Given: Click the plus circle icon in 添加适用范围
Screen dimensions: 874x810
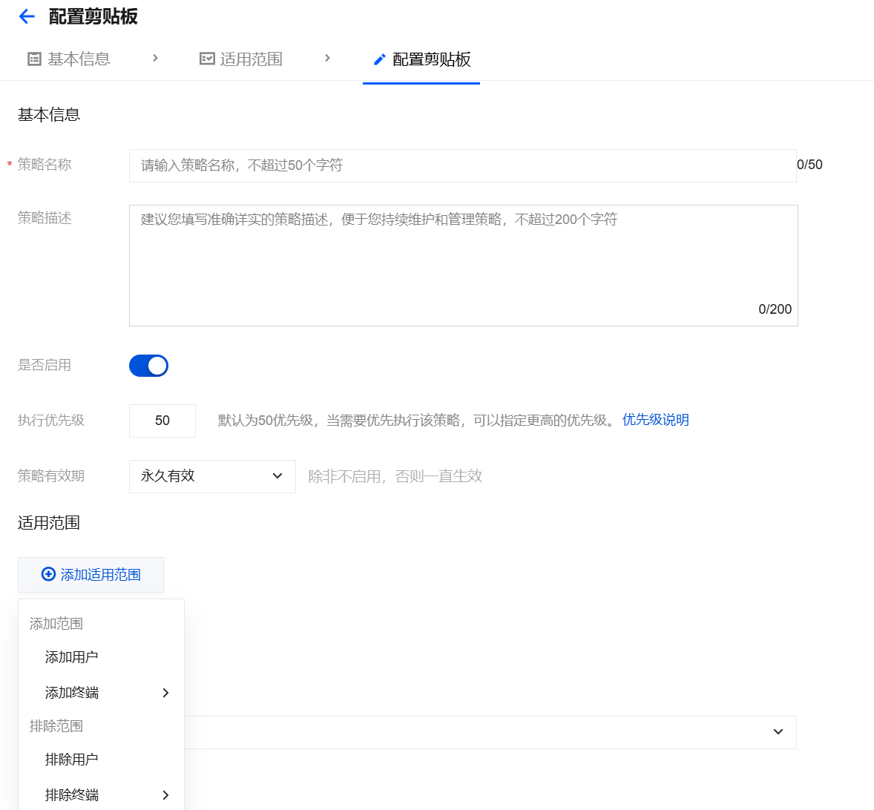Looking at the screenshot, I should (x=48, y=574).
